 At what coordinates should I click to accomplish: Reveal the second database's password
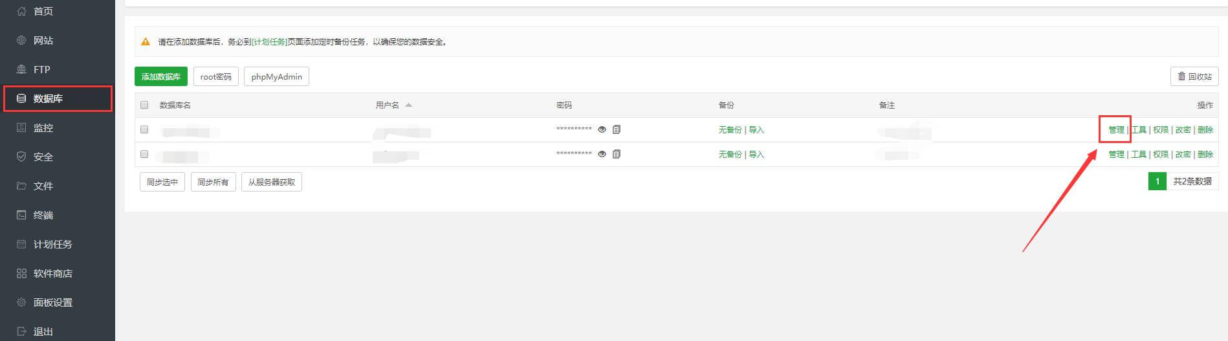pyautogui.click(x=602, y=154)
